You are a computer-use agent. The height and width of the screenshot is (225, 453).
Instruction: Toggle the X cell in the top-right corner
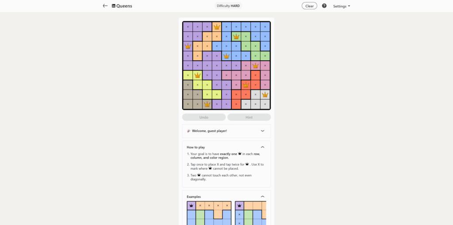coord(265,27)
